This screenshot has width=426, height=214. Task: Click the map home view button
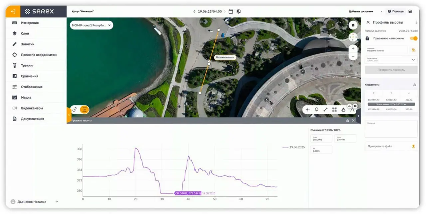point(353,25)
